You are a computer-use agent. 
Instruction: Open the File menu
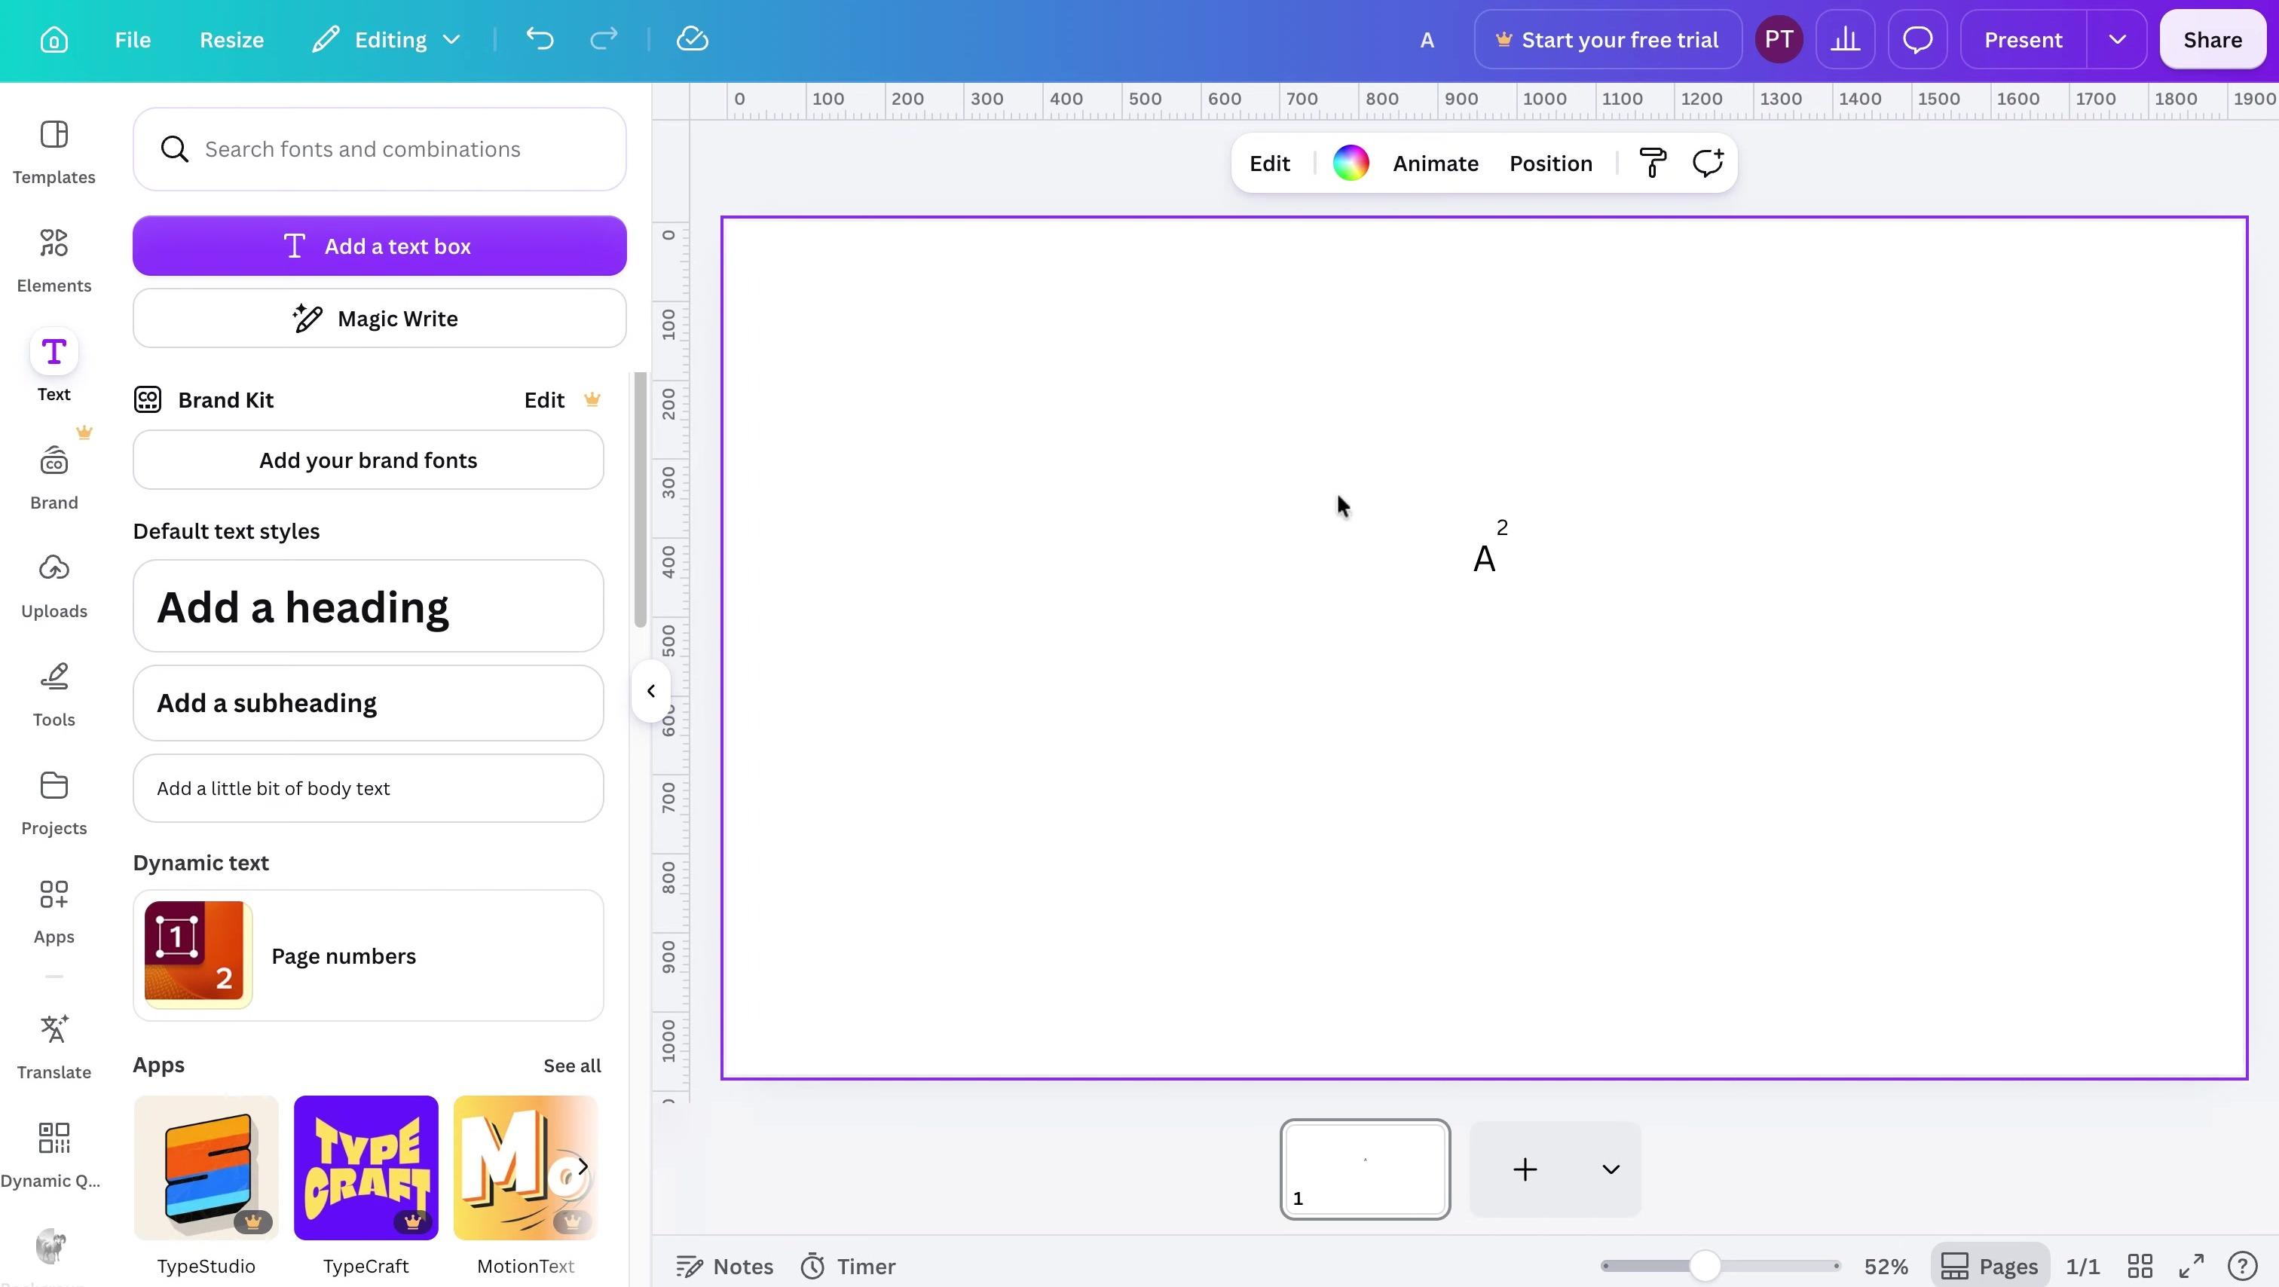pos(133,40)
